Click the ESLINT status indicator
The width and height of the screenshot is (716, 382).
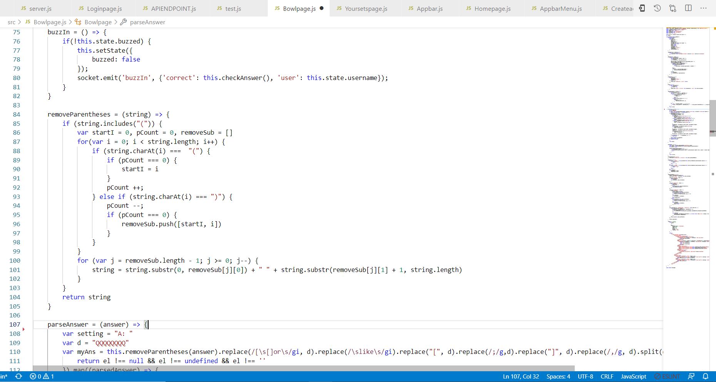click(x=667, y=376)
